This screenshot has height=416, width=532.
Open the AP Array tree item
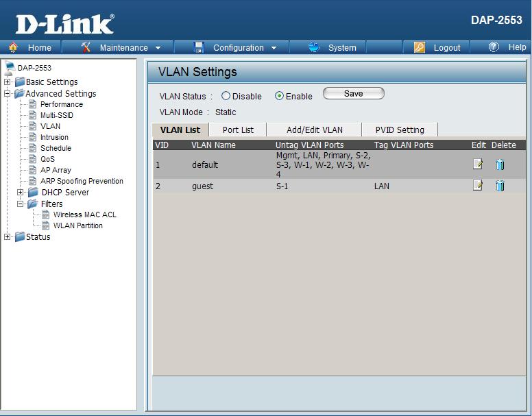pos(56,170)
